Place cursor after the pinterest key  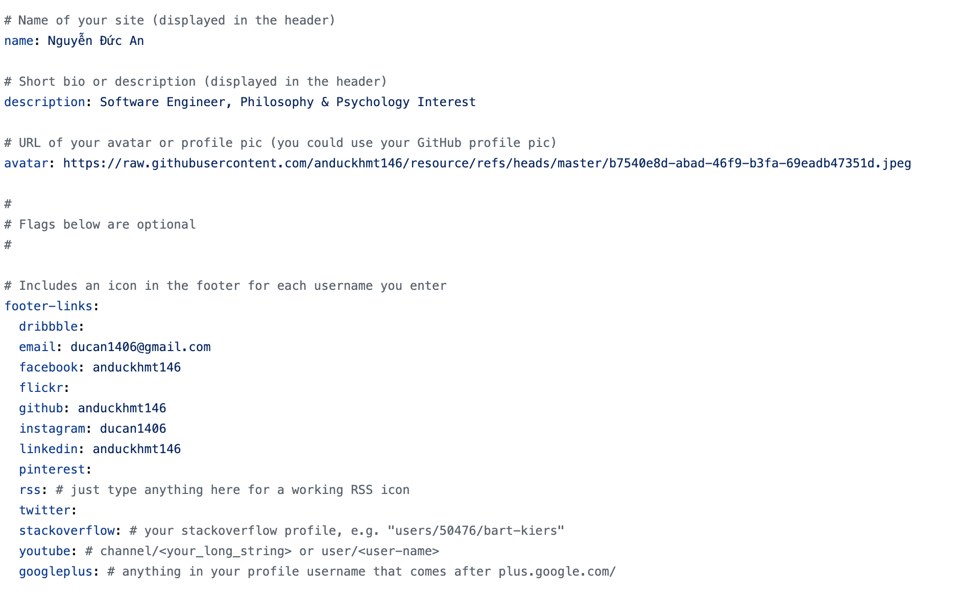[x=93, y=469]
